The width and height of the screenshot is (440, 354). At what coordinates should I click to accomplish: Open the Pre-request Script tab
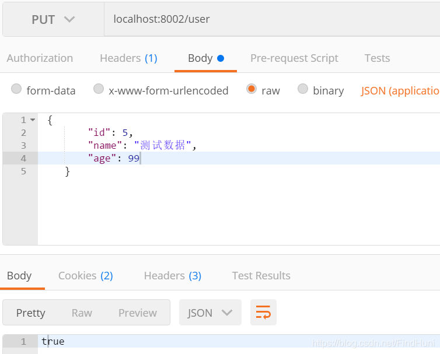(294, 58)
